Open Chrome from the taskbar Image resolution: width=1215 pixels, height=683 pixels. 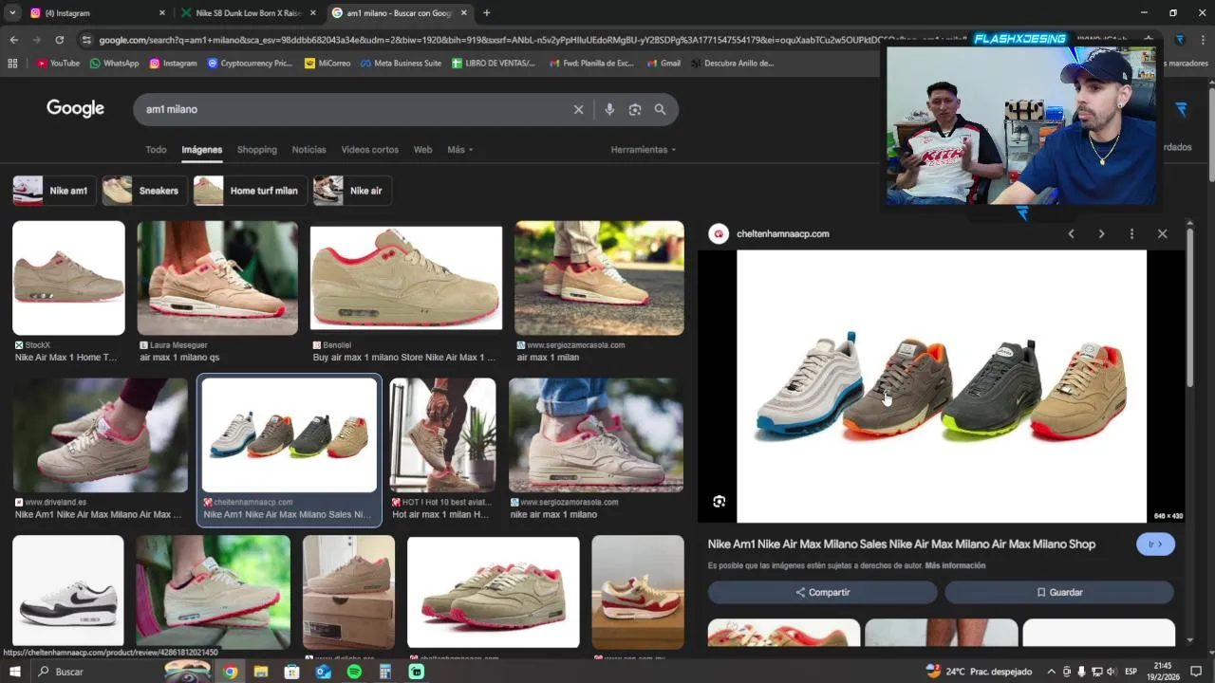pyautogui.click(x=230, y=672)
